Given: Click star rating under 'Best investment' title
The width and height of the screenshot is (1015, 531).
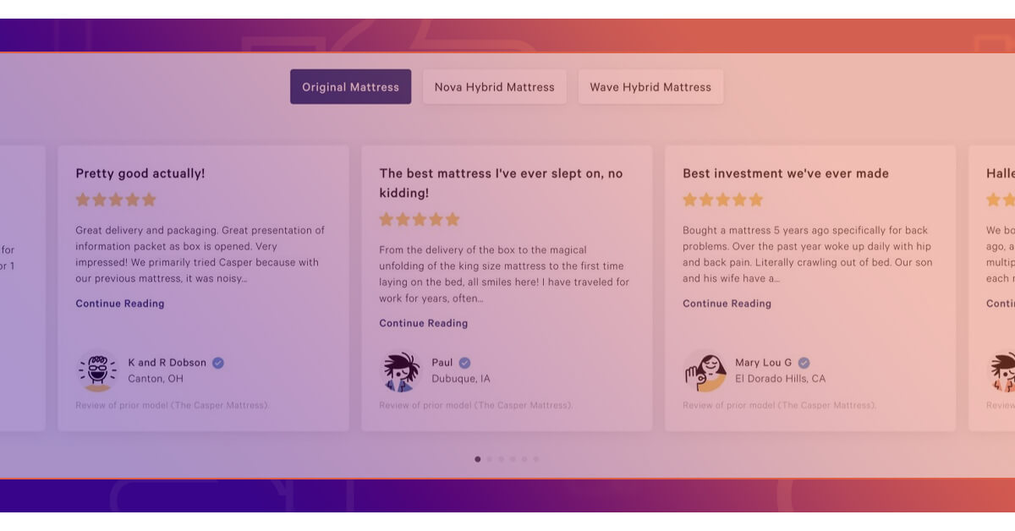Looking at the screenshot, I should tap(723, 200).
